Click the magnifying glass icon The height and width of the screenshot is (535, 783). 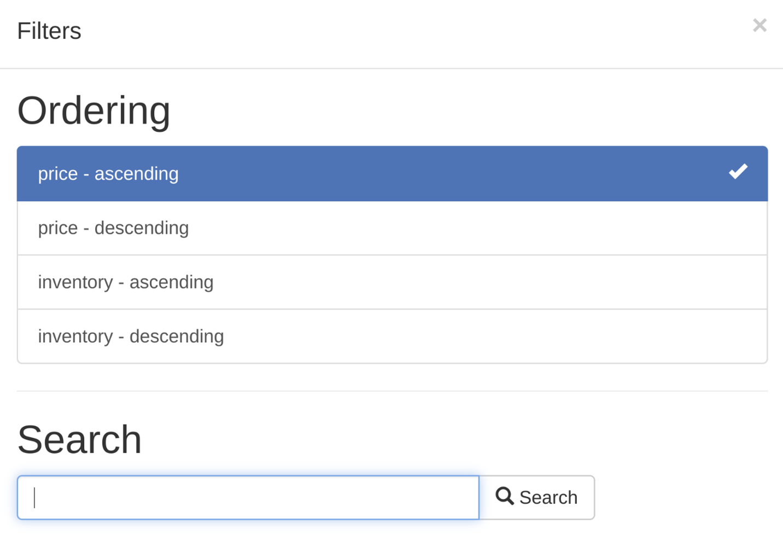504,496
